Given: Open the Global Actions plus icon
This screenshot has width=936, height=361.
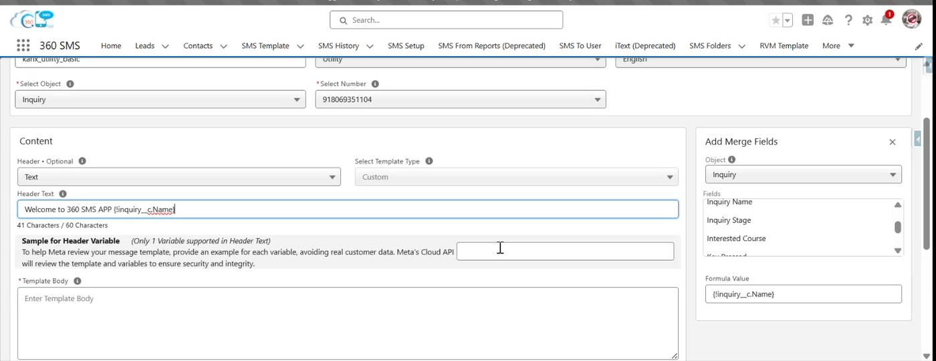Looking at the screenshot, I should click(x=808, y=20).
